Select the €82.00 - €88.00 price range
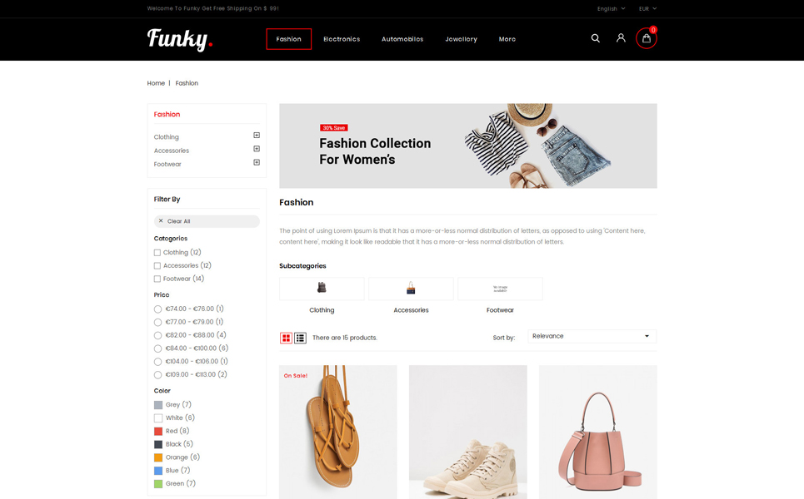Screen dimensions: 804x499 click(x=158, y=335)
